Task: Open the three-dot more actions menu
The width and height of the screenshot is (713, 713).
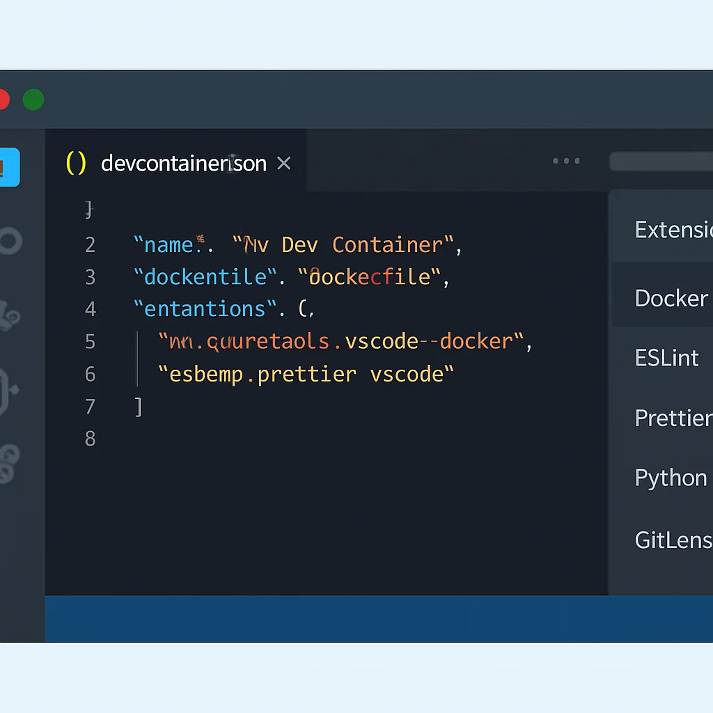Action: point(566,161)
